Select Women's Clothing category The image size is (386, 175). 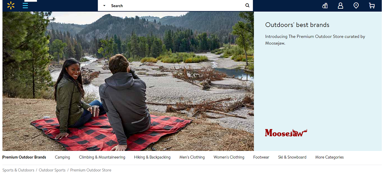click(x=229, y=157)
